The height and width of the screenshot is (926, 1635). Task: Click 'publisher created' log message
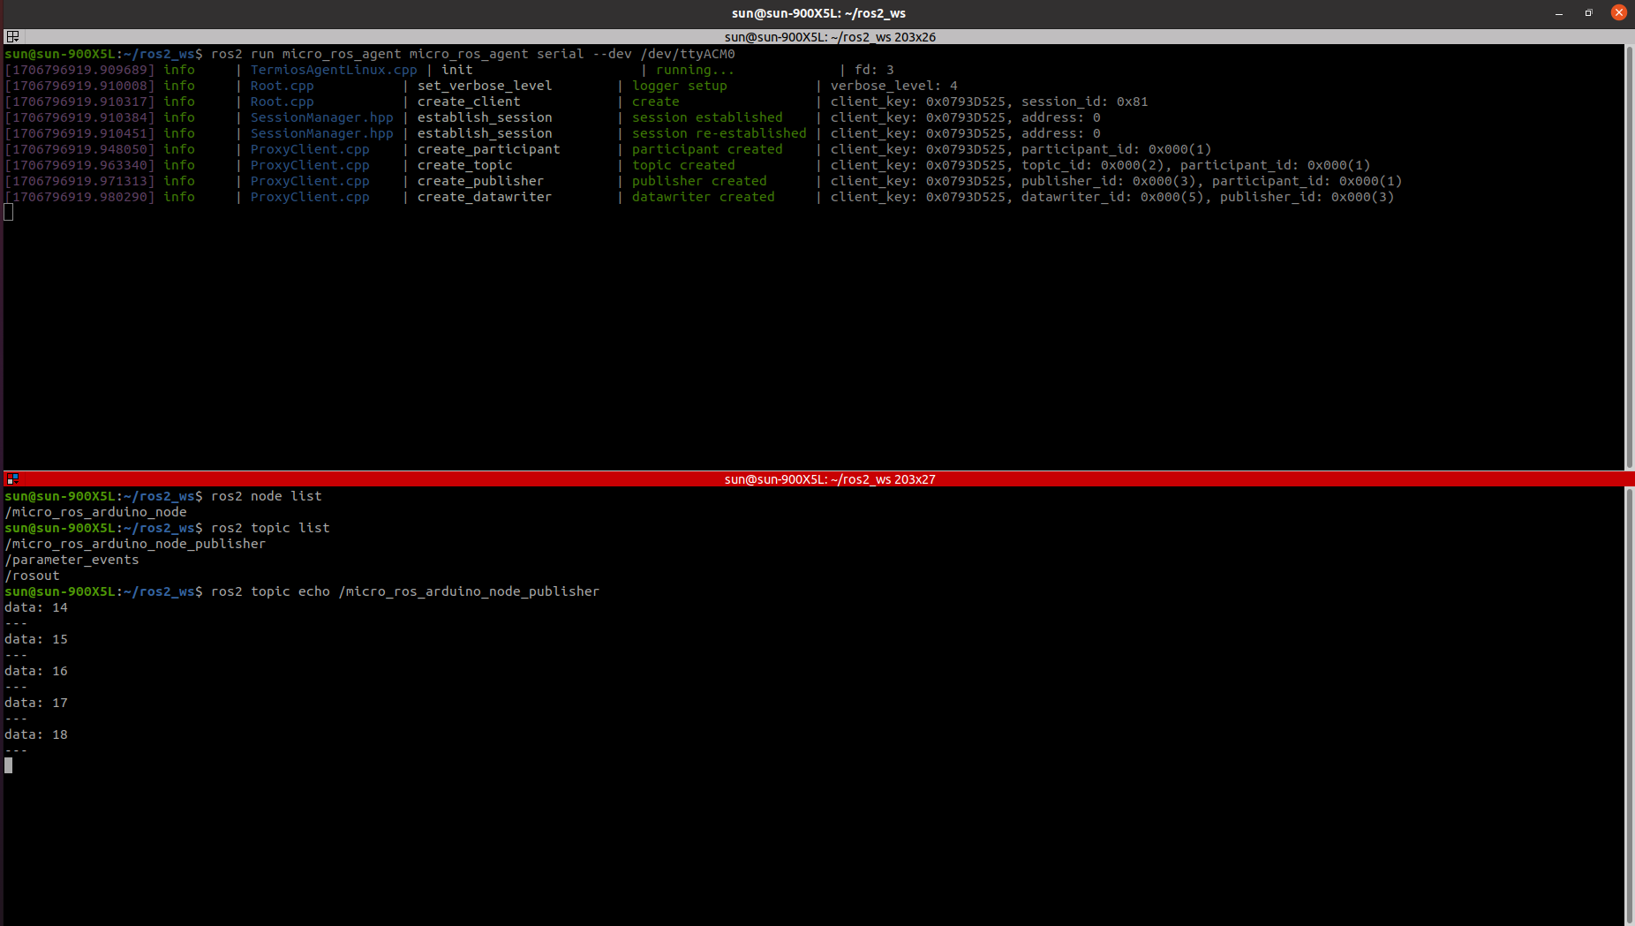pos(699,181)
